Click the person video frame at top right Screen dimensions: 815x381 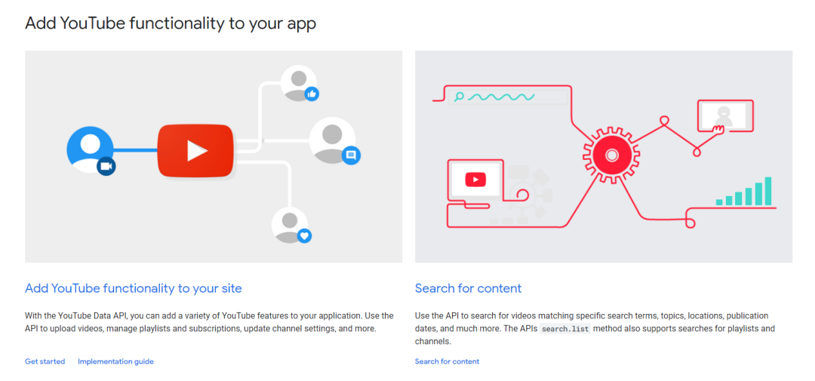pyautogui.click(x=724, y=115)
